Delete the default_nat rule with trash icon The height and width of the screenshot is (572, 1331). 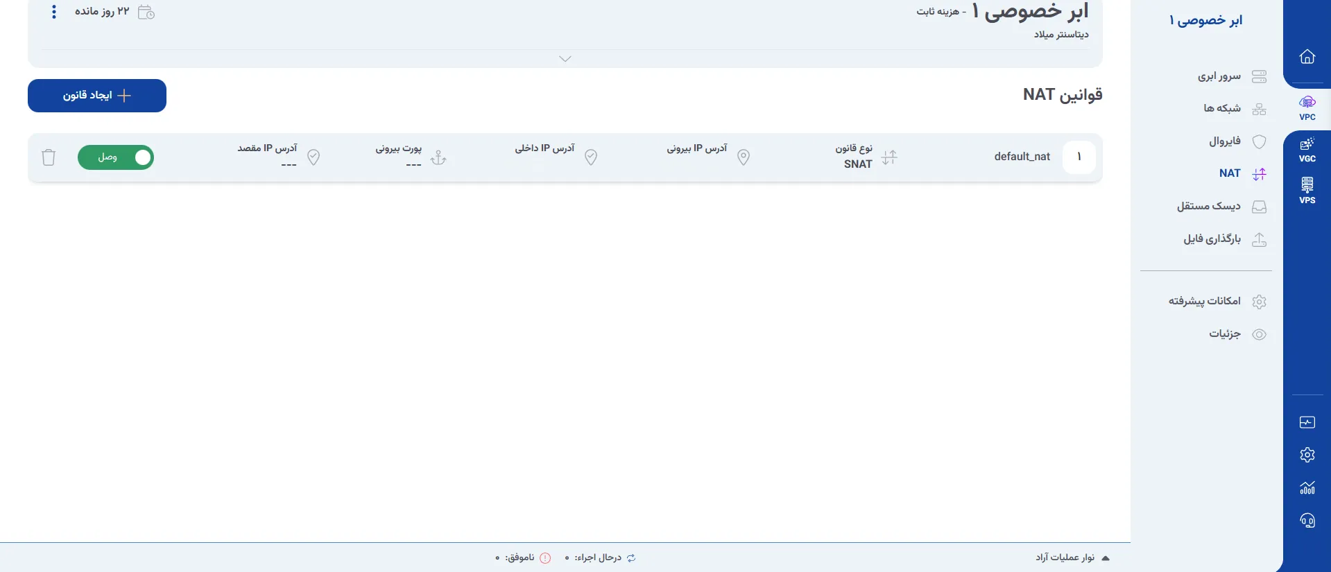(x=49, y=157)
